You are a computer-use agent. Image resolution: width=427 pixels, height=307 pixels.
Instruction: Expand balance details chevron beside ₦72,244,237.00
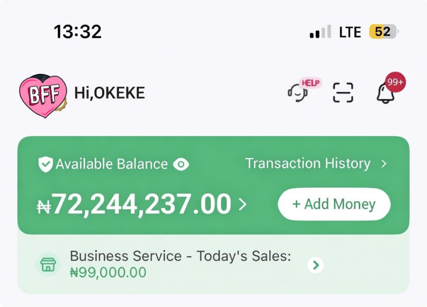tap(242, 205)
